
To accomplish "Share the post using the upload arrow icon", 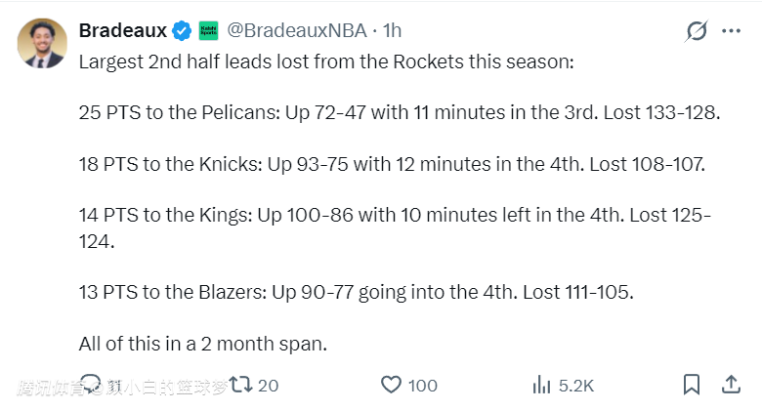I will click(731, 385).
